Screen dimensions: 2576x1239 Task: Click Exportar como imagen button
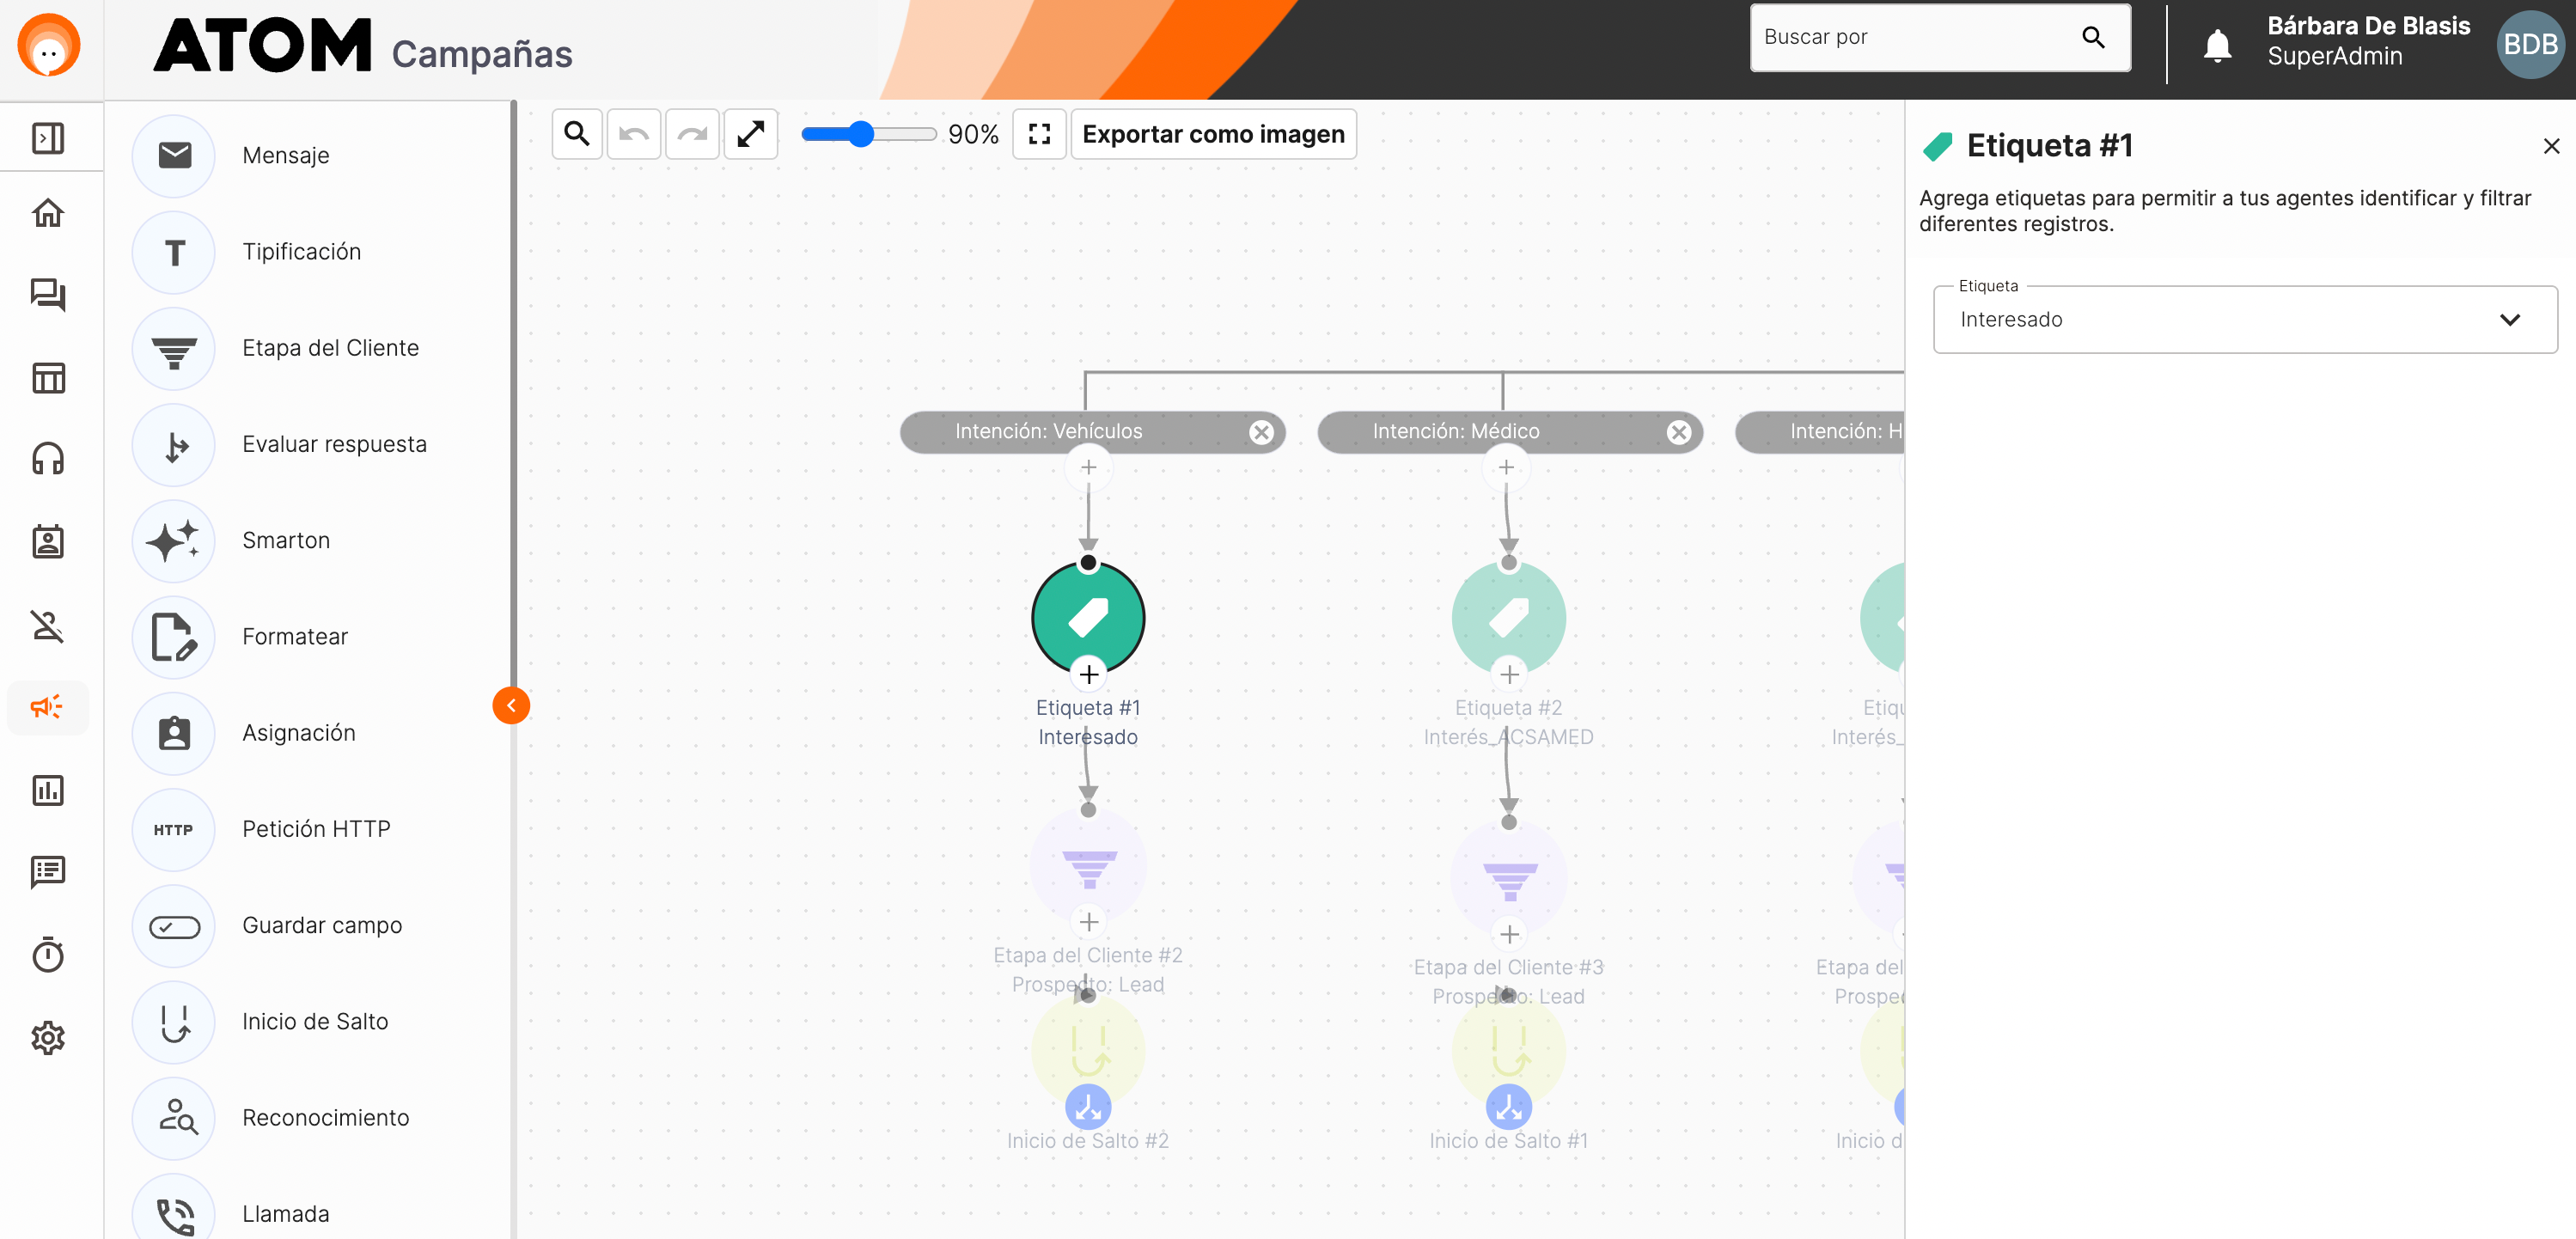(1213, 134)
